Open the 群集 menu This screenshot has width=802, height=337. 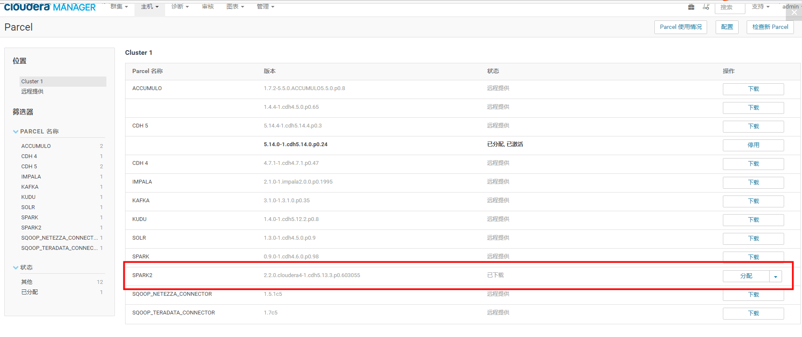click(x=119, y=6)
